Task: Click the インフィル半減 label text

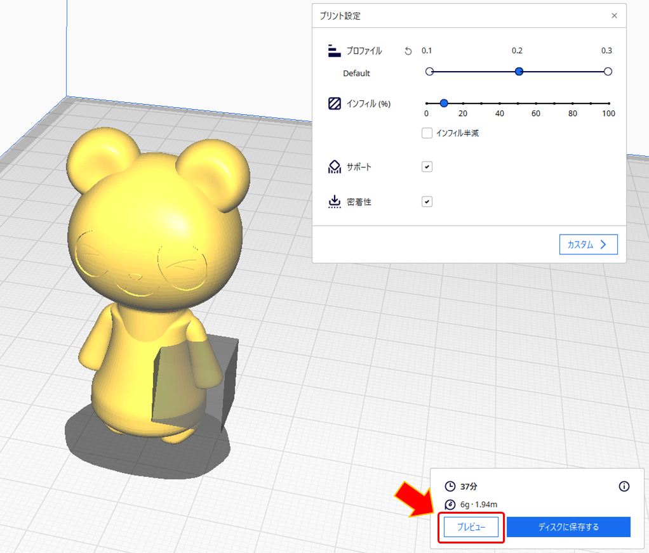Action: (457, 133)
